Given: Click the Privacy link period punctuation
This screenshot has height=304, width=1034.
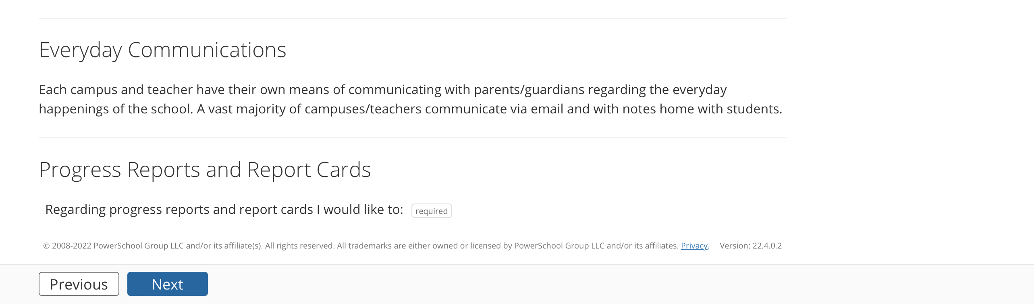Looking at the screenshot, I should (708, 246).
